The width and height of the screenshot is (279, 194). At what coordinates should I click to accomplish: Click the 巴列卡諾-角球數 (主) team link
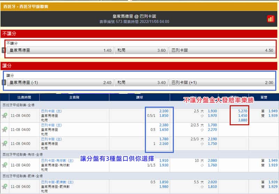[57, 161]
